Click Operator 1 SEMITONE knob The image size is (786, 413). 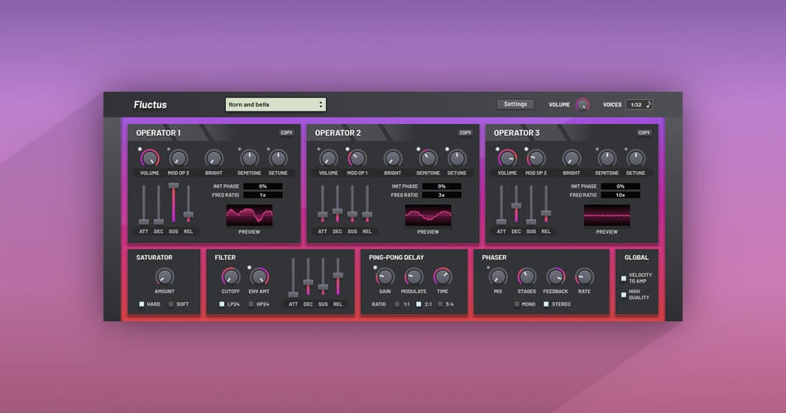(x=249, y=159)
